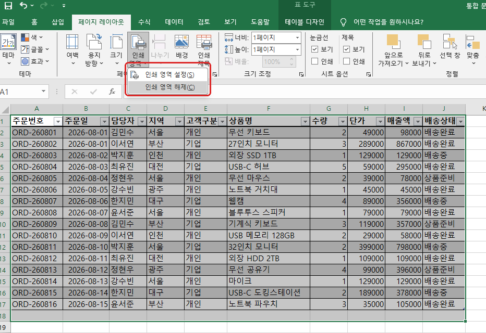Toggle Gridlines Print (눈금선 인쇄) checkbox

[x=314, y=61]
